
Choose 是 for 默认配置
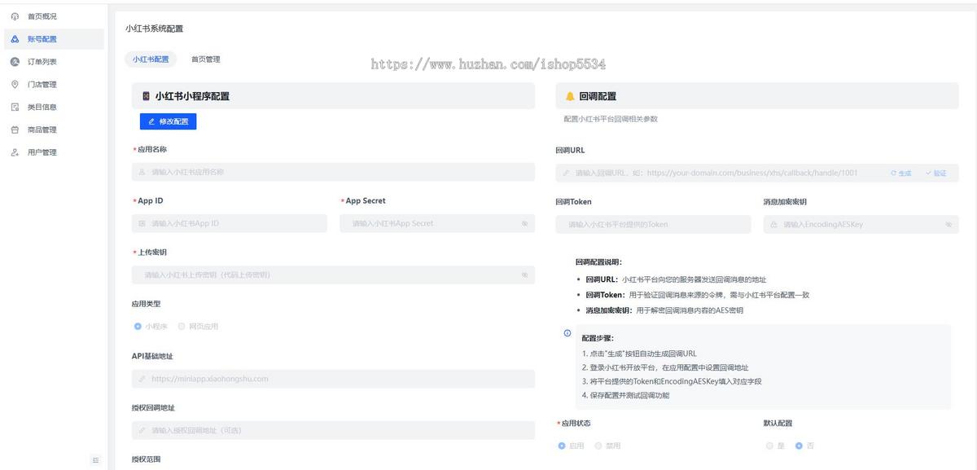tap(773, 446)
